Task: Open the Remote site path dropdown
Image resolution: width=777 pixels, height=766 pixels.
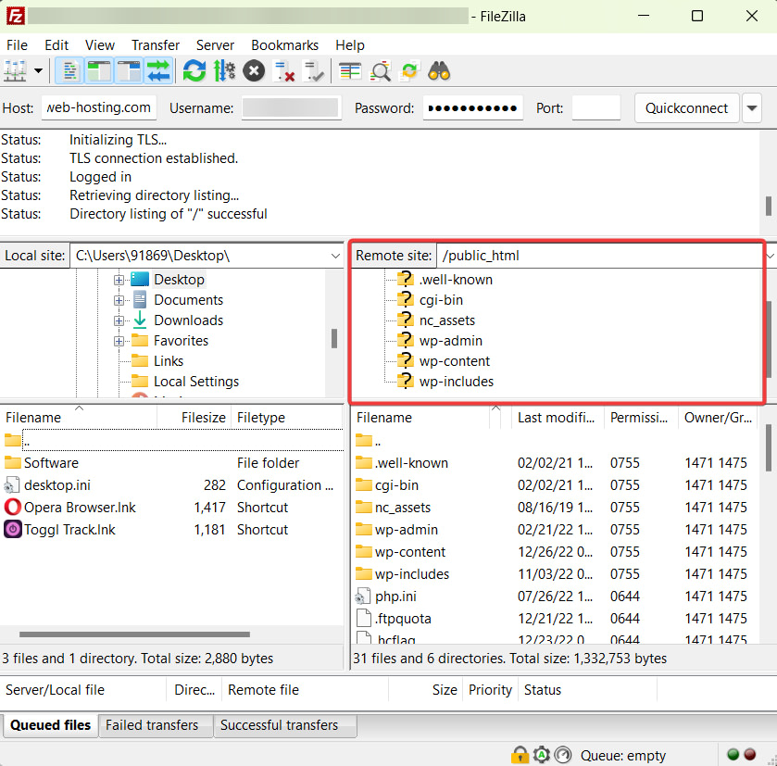Action: (x=769, y=255)
